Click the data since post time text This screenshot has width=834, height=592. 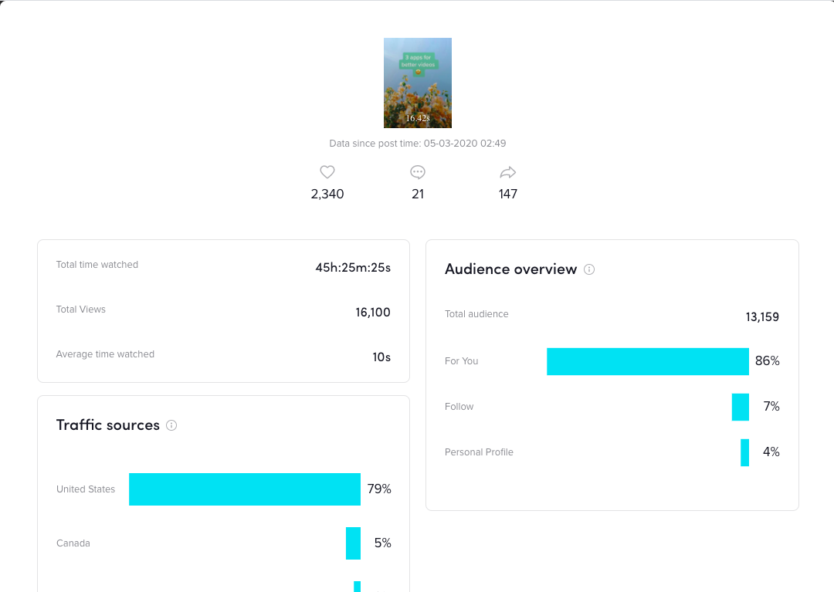click(418, 144)
